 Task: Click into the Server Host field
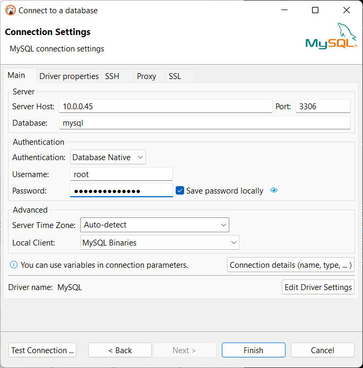coord(165,107)
